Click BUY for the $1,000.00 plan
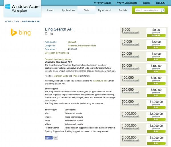Viewport: 171px width, 147px height. 156,107
